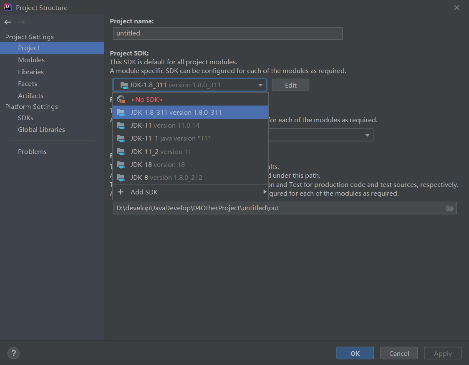Focus the Project name text field
This screenshot has width=469, height=365.
tap(227, 33)
